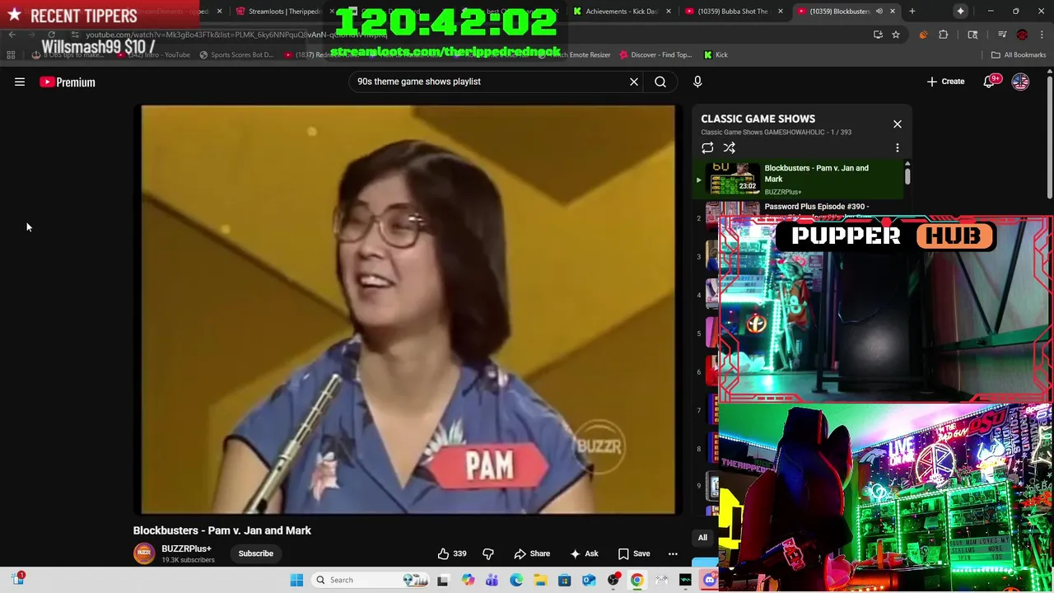Go to YouTube Premium home logo
Screen dimensions: 1054x593
68,82
